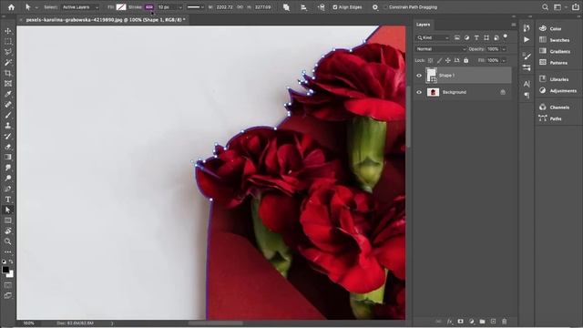Select the Gradient tool
The image size is (583, 328).
(x=8, y=157)
